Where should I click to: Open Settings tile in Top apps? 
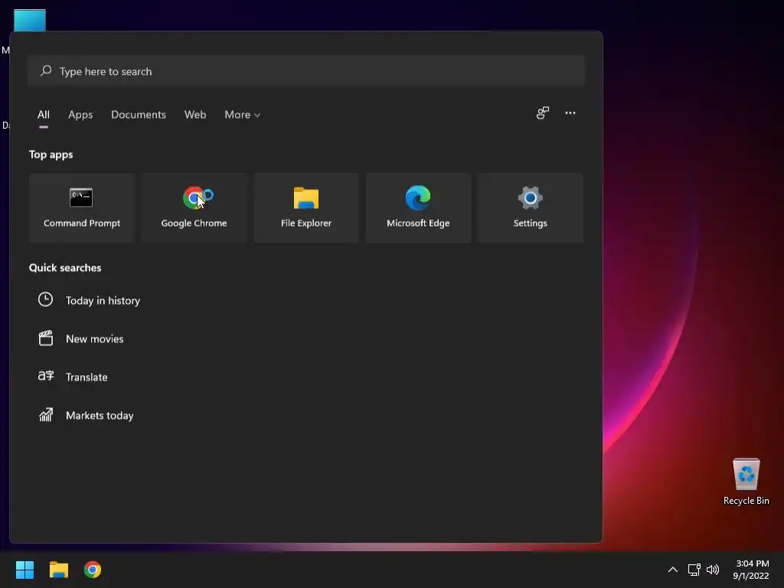click(530, 208)
